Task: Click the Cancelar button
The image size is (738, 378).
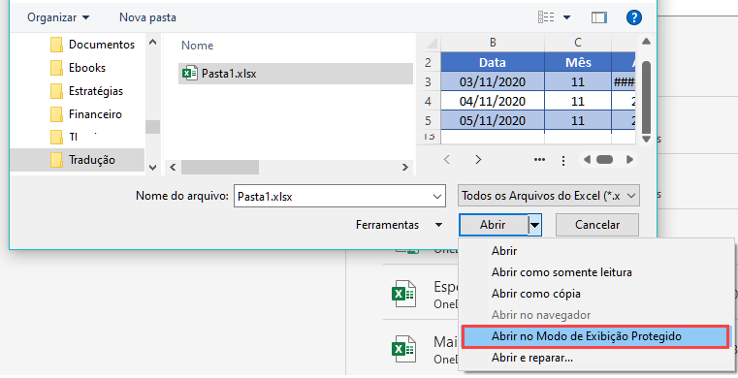Action: click(x=597, y=225)
